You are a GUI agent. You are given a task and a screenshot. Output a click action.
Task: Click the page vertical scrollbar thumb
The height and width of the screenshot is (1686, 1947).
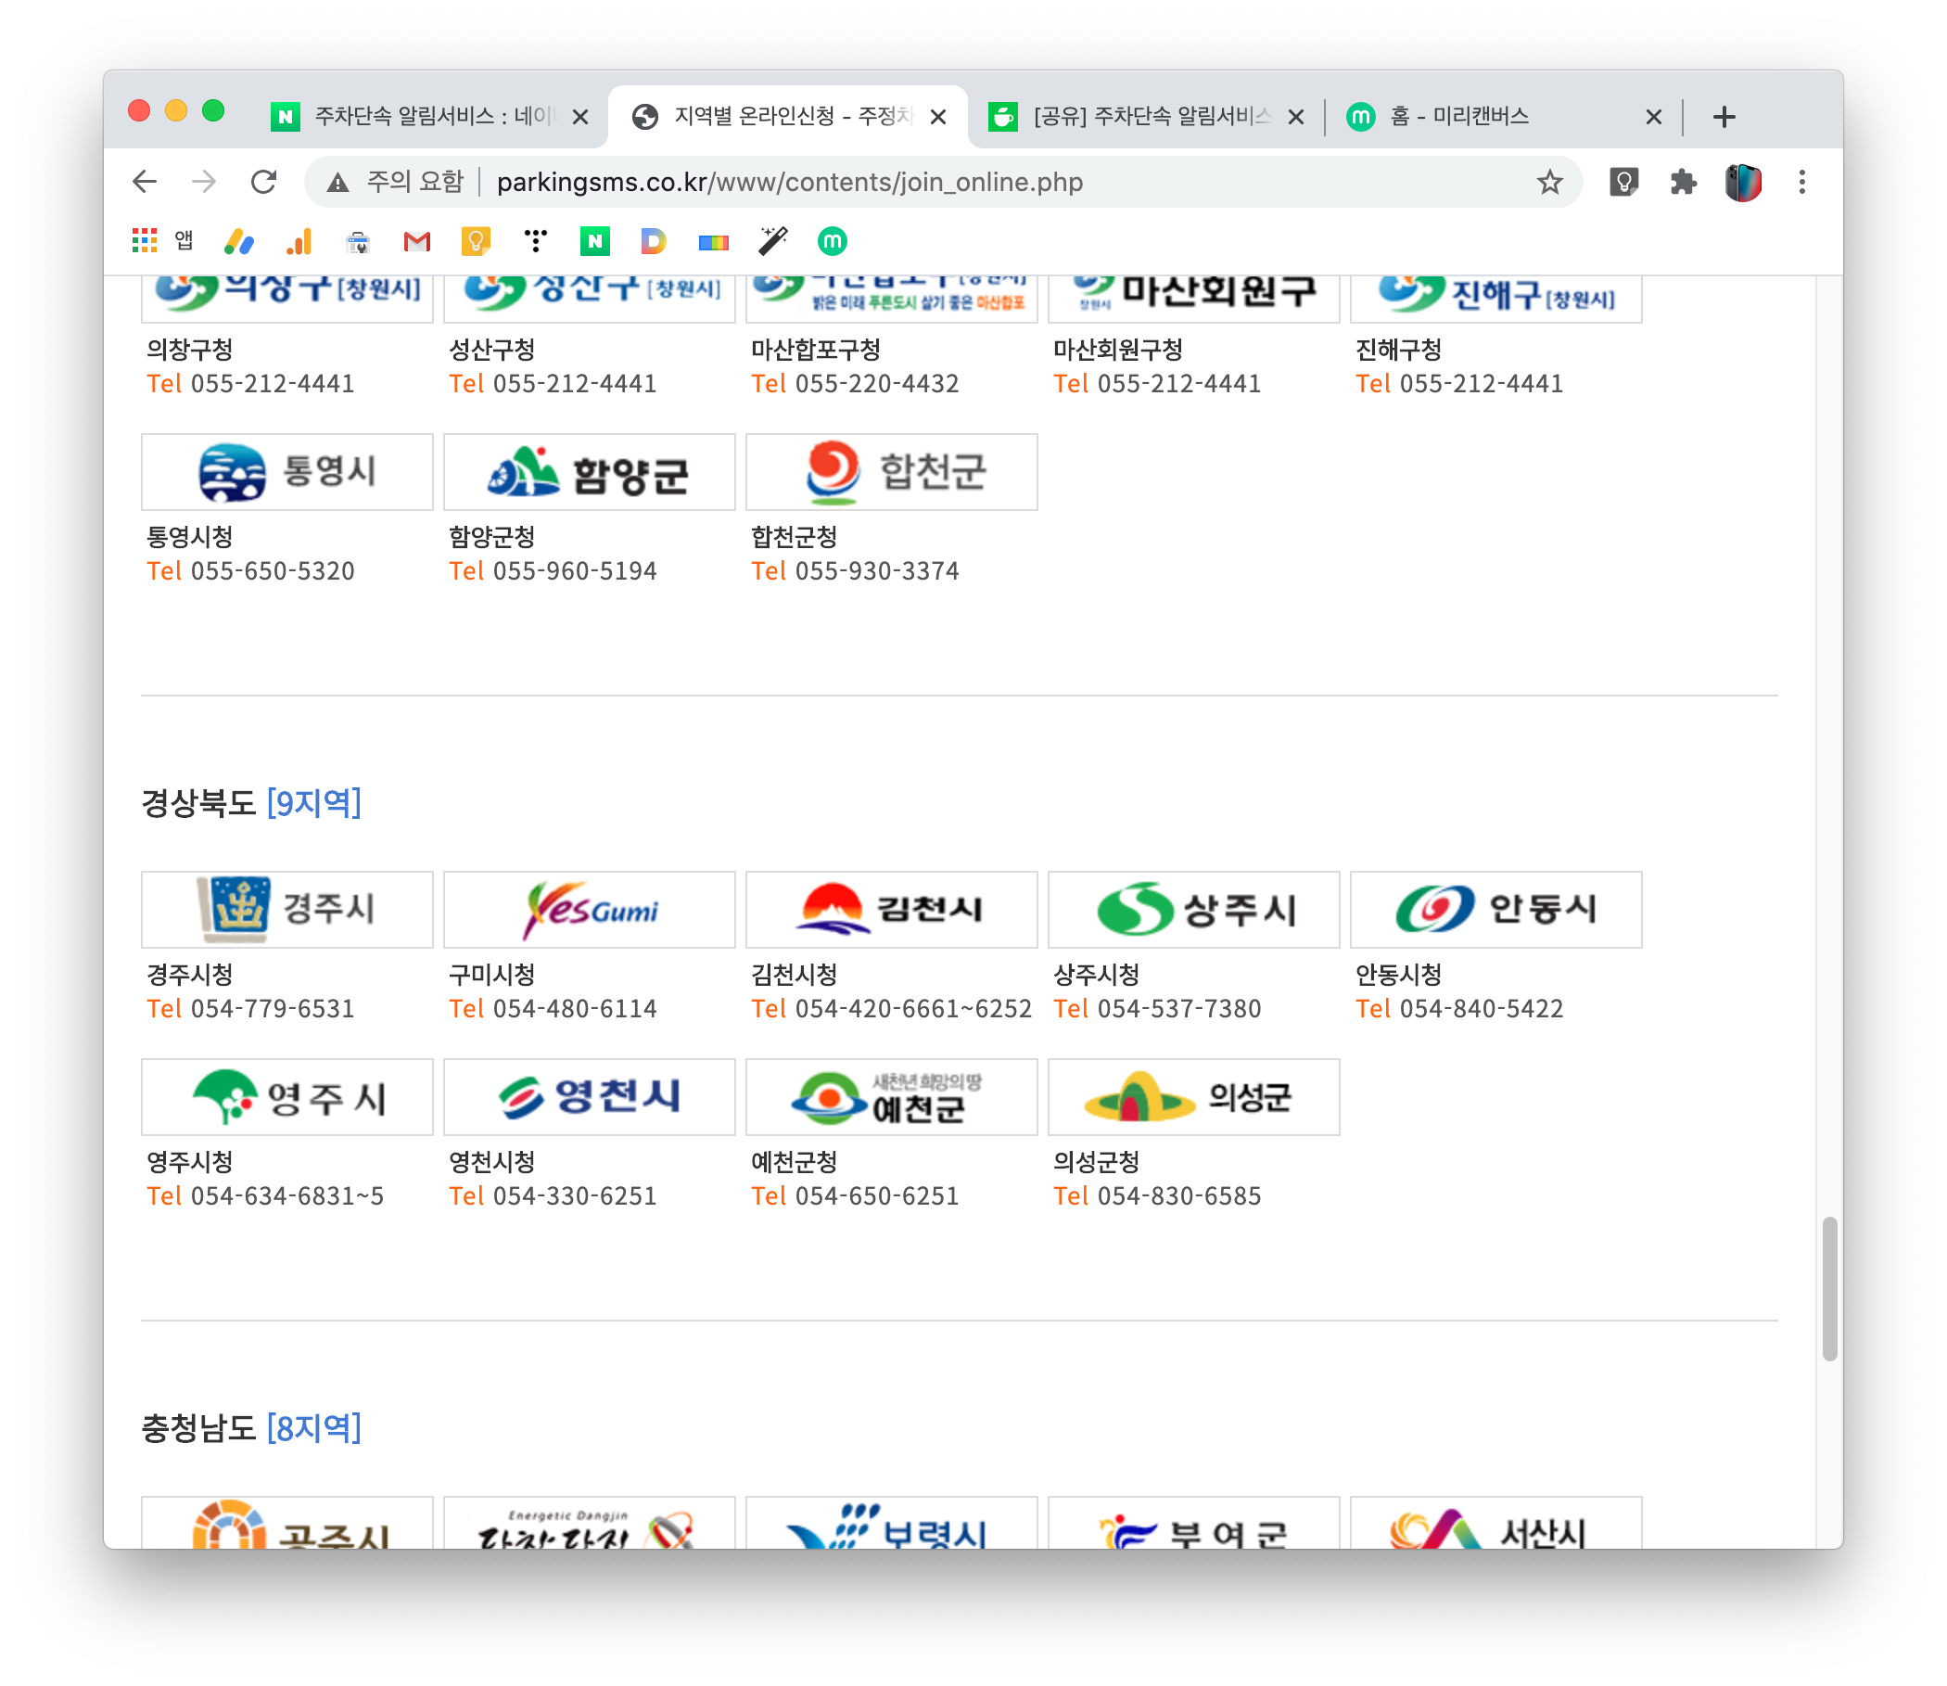click(x=1828, y=1287)
